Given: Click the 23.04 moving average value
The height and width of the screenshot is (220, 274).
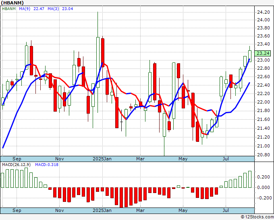Looking at the screenshot, I should pyautogui.click(x=67, y=9).
